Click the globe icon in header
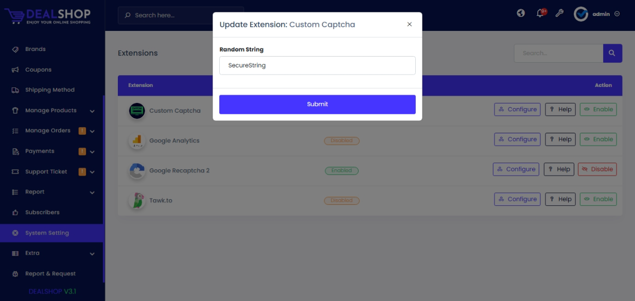 pos(521,13)
